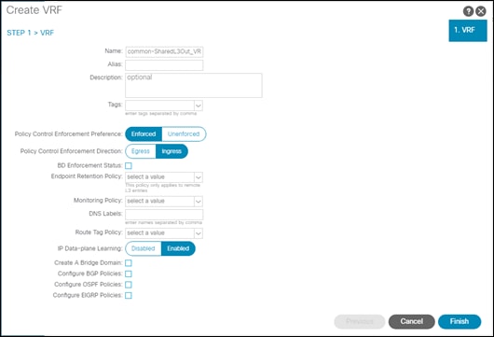Tick the BD Enforcement Status checkbox
Image resolution: width=494 pixels, height=337 pixels.
pos(129,165)
